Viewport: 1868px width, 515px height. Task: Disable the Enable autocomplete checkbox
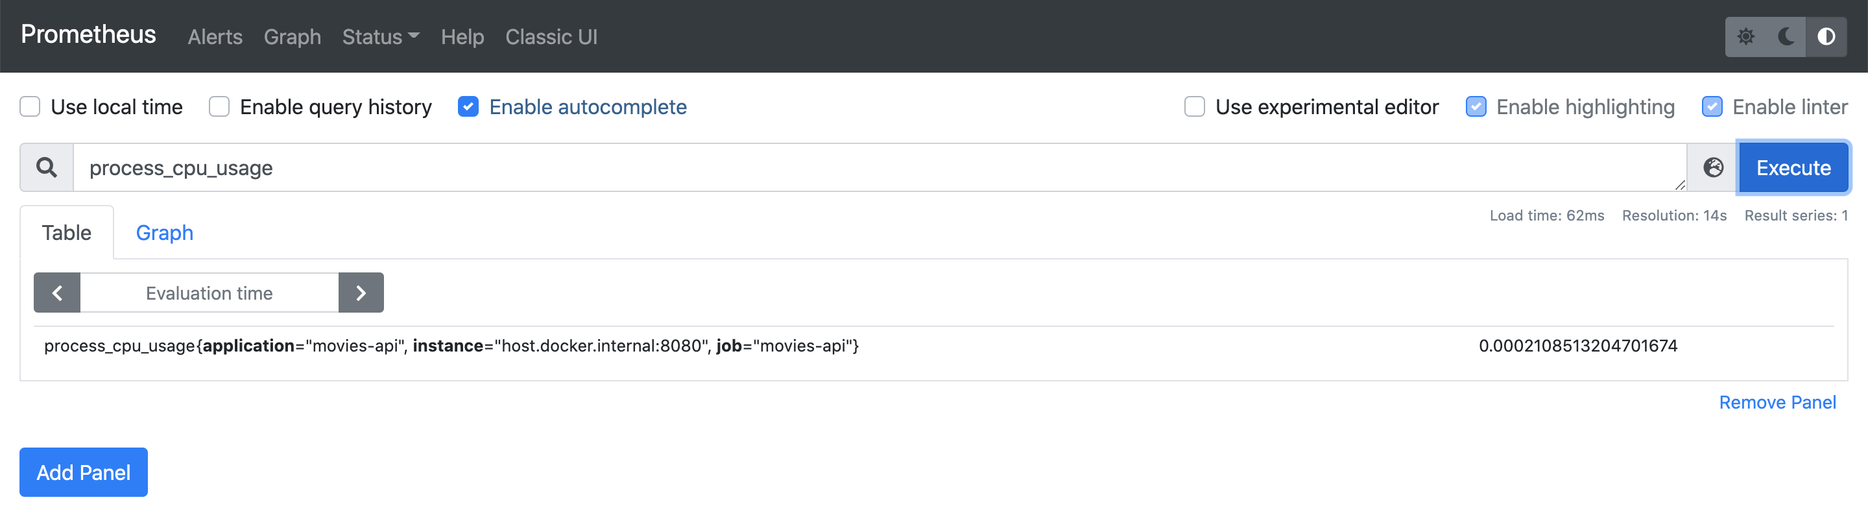pyautogui.click(x=468, y=106)
